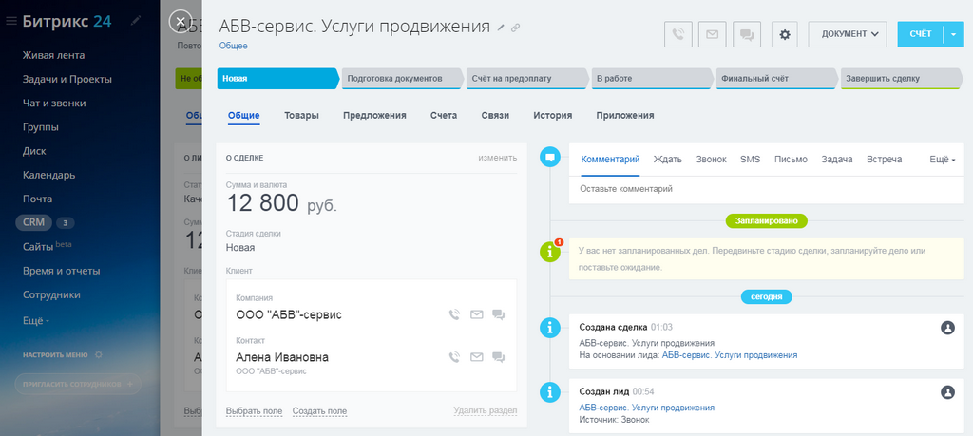Open АБВ-сервис link under Создан лид
Screen dimensions: 973x436
pyautogui.click(x=646, y=408)
